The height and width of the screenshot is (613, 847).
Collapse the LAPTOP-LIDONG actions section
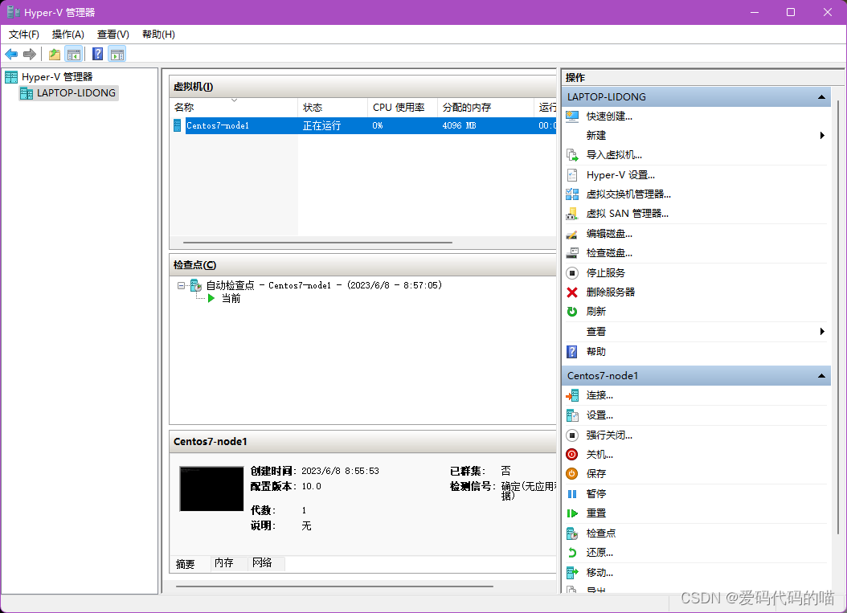821,97
